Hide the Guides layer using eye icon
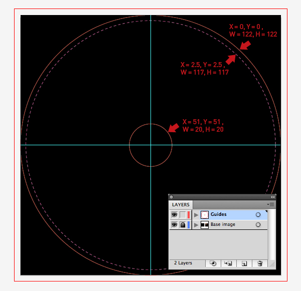301x291 pixels. point(174,215)
